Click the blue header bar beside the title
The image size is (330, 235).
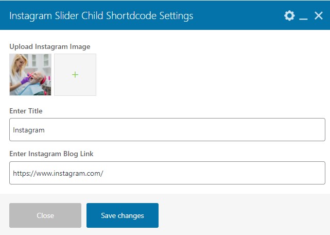pyautogui.click(x=238, y=15)
